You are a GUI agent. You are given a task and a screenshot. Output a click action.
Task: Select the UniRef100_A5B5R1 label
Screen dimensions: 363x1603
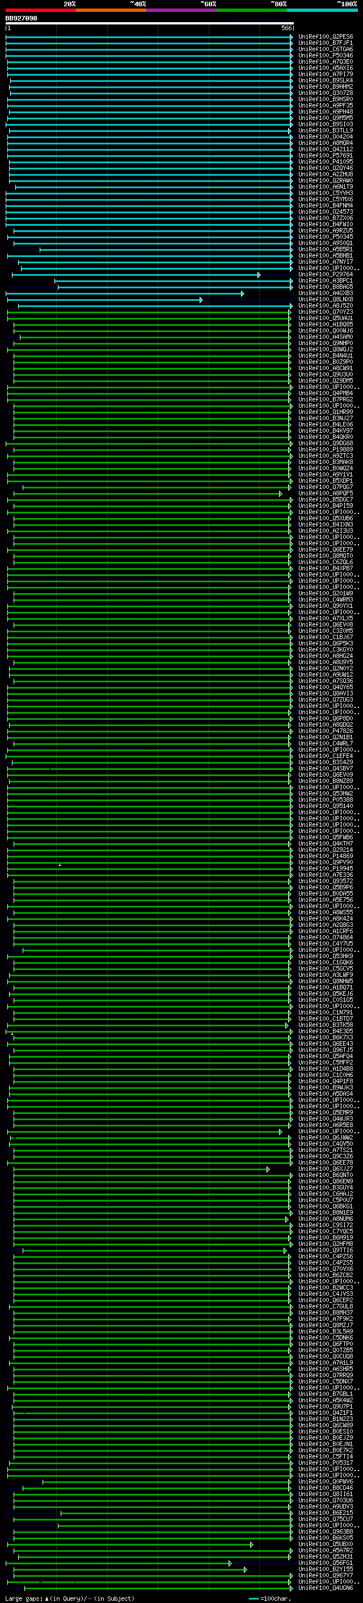click(x=326, y=250)
